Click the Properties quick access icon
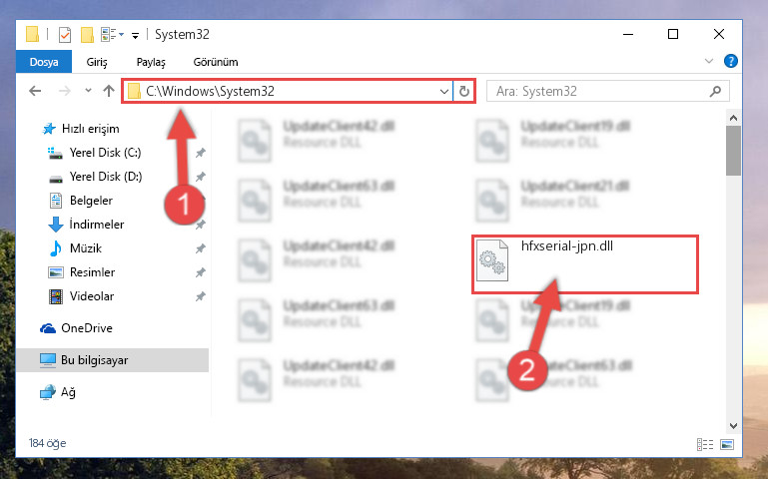The width and height of the screenshot is (768, 479). 65,35
